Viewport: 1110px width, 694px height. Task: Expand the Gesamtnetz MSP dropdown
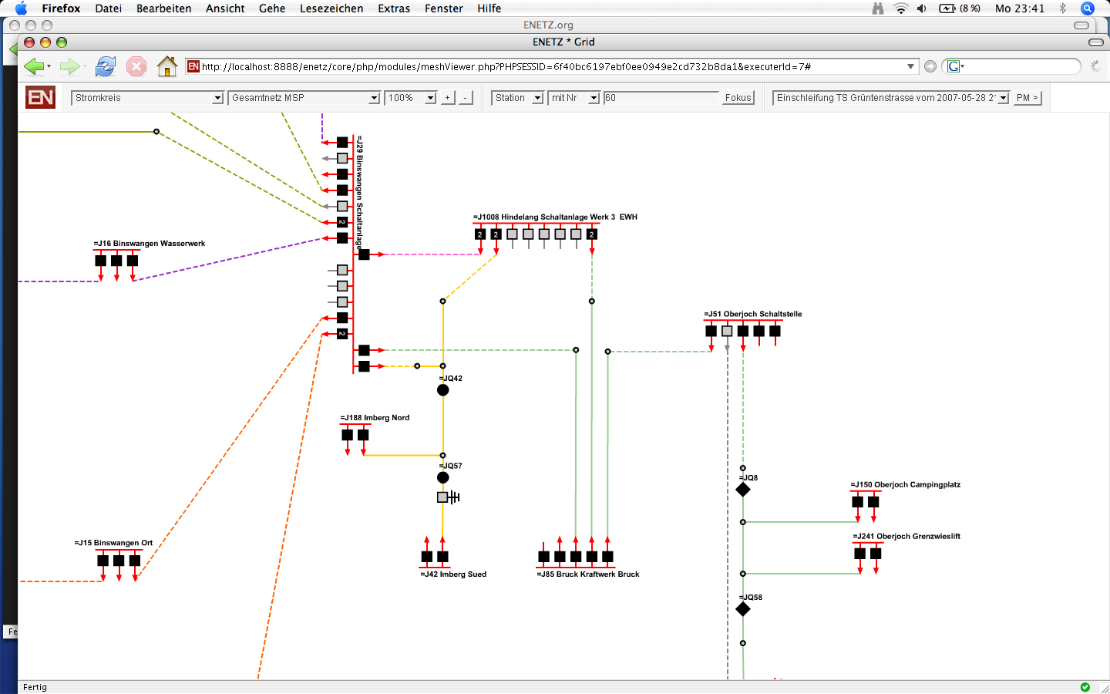(304, 98)
